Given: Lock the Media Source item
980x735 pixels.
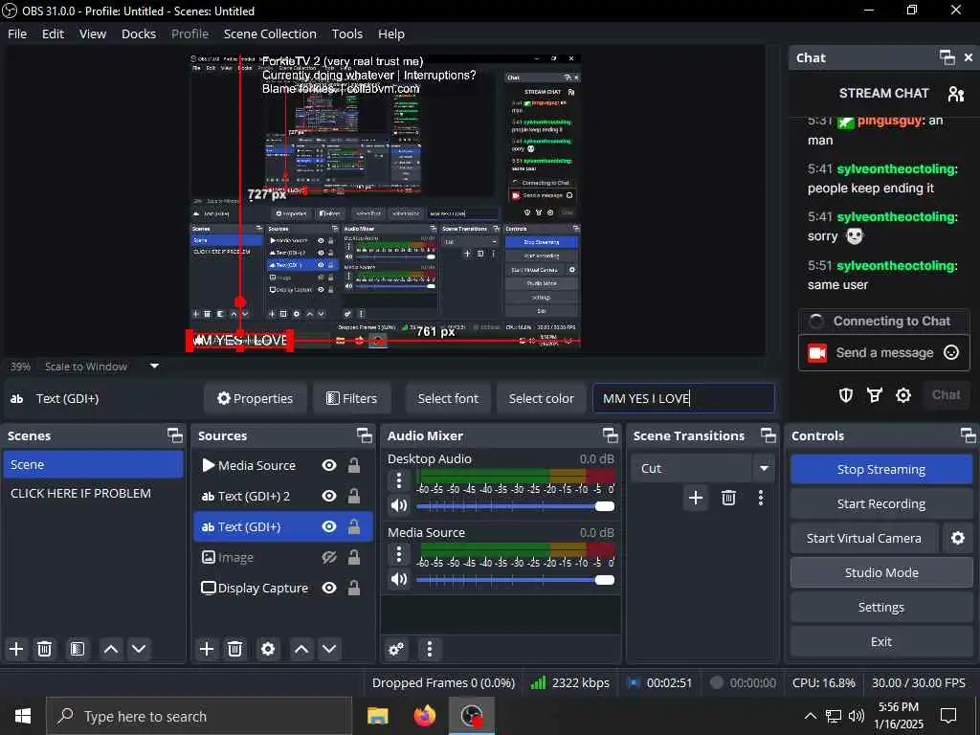Looking at the screenshot, I should pyautogui.click(x=354, y=465).
